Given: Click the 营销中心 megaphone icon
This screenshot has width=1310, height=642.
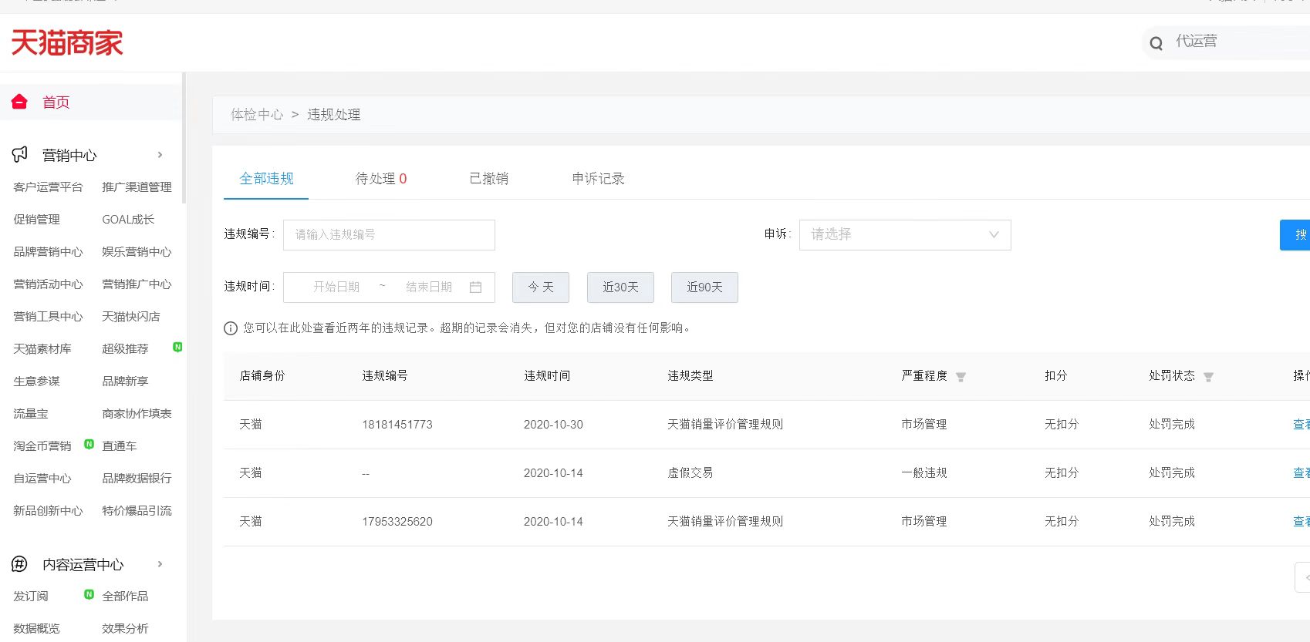Looking at the screenshot, I should pyautogui.click(x=20, y=155).
